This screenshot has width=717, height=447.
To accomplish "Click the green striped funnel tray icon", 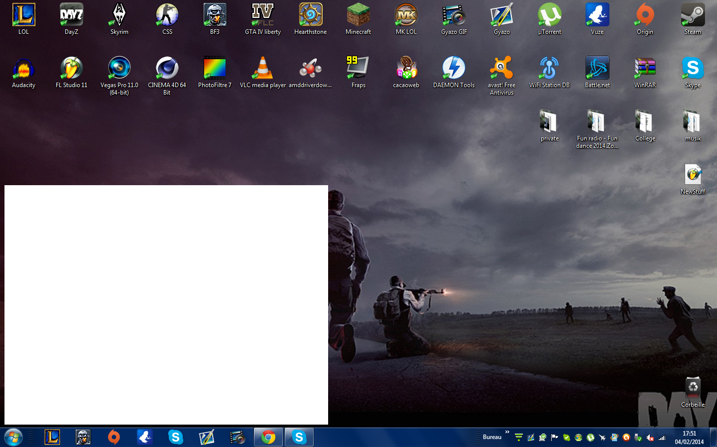I will tap(519, 438).
